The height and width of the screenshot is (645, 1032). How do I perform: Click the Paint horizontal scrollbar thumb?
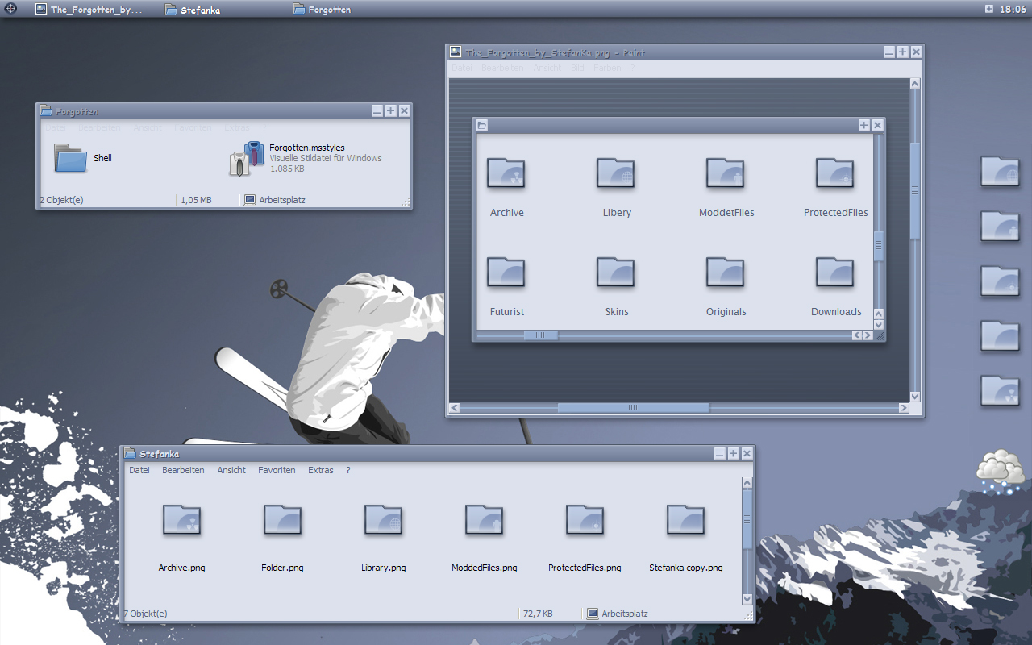coord(633,408)
